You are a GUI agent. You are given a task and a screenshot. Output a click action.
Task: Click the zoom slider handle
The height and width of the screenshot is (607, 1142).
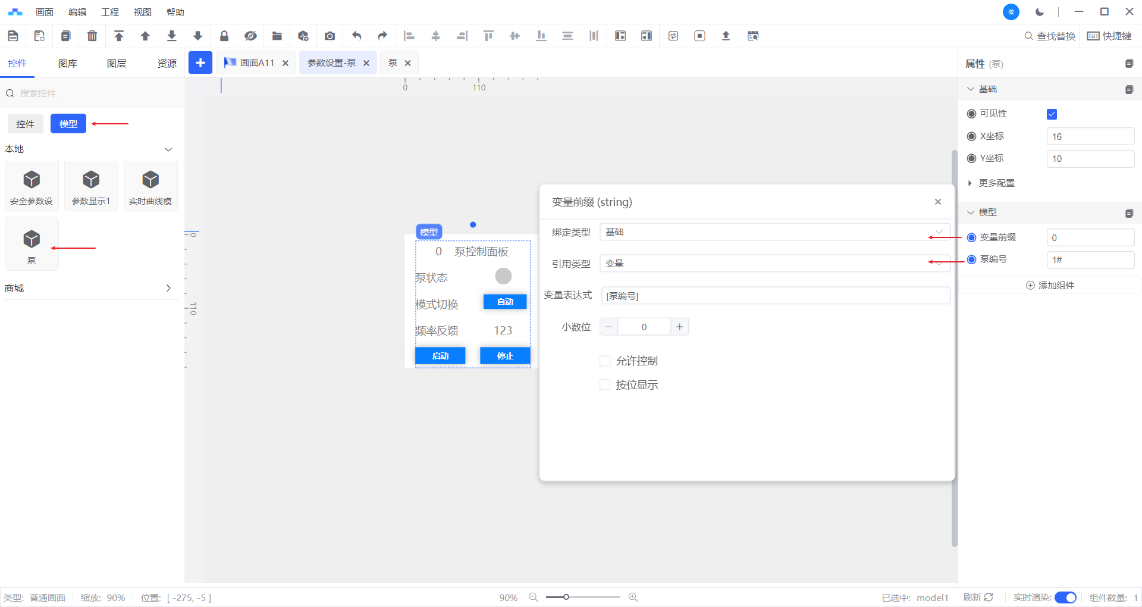[x=566, y=597]
